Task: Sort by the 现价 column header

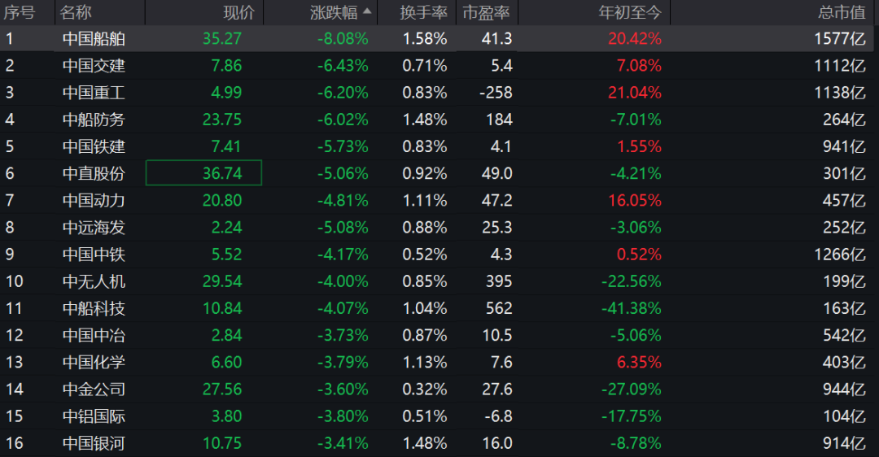Action: click(x=238, y=12)
